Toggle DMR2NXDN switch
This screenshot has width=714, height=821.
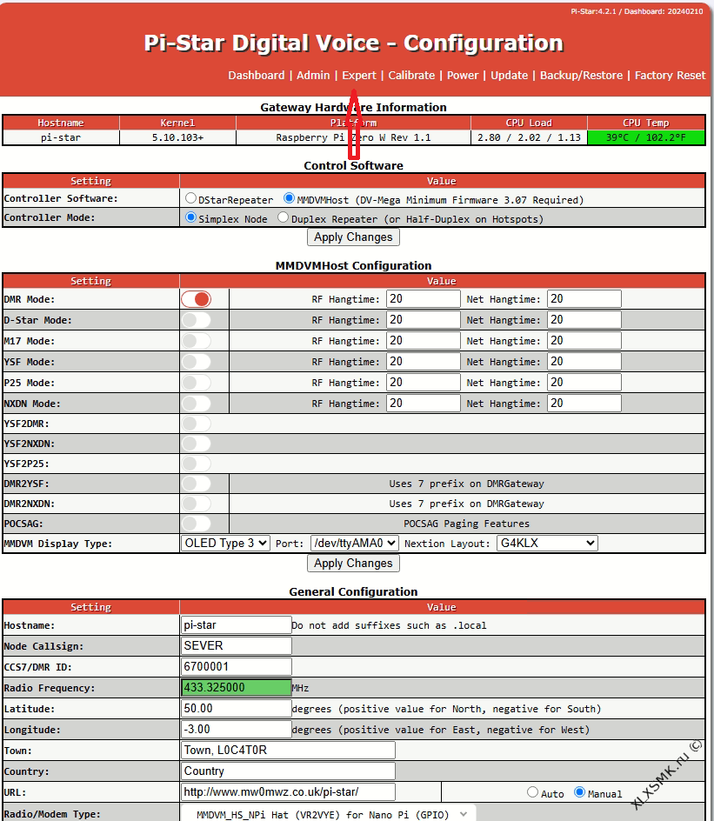[197, 504]
